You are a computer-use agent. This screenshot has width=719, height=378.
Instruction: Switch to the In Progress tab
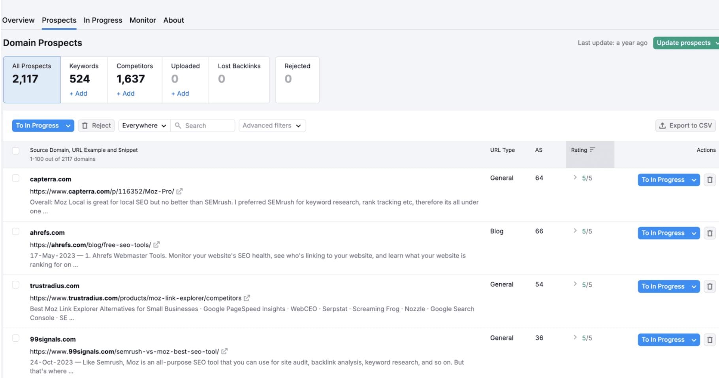coord(103,20)
